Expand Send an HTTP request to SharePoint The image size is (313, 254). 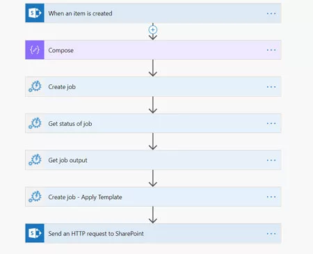pos(153,233)
